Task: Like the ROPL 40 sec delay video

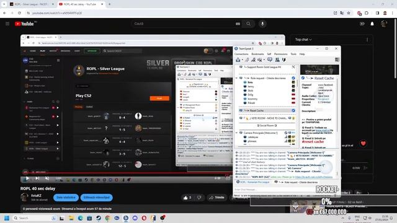Action: 187,198
